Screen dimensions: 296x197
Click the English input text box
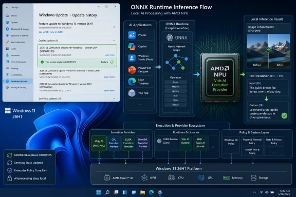click(x=268, y=88)
